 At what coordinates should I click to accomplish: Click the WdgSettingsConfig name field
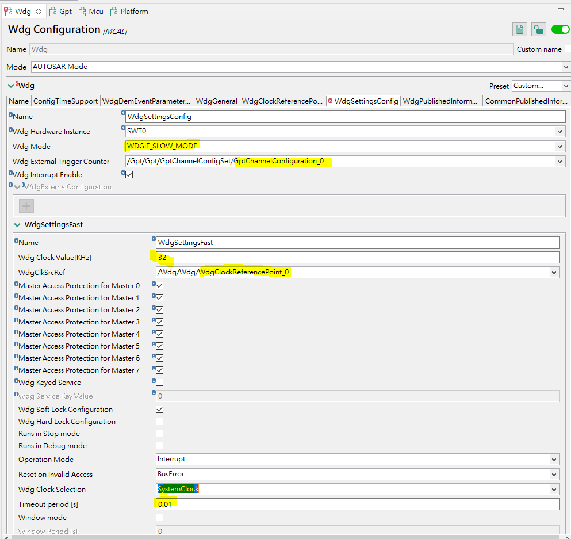(x=345, y=117)
